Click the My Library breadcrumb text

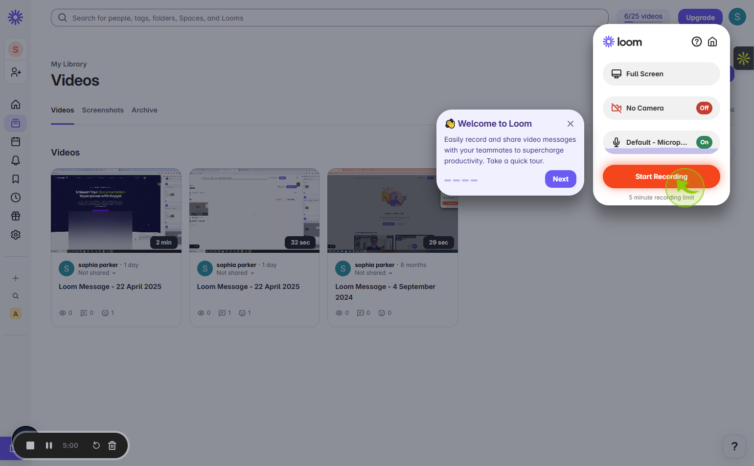point(69,64)
